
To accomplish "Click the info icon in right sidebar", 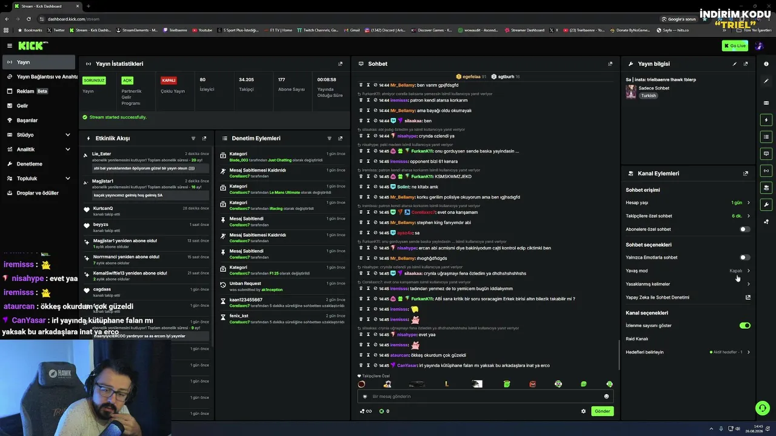I will tap(766, 64).
